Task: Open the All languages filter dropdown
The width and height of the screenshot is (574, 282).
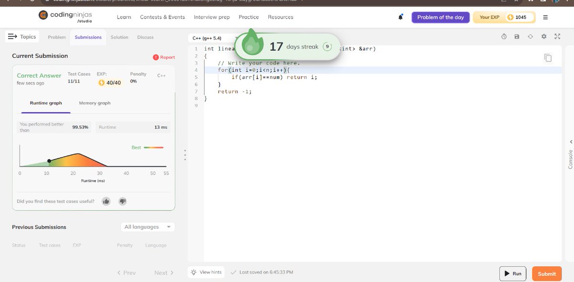Action: pyautogui.click(x=147, y=227)
